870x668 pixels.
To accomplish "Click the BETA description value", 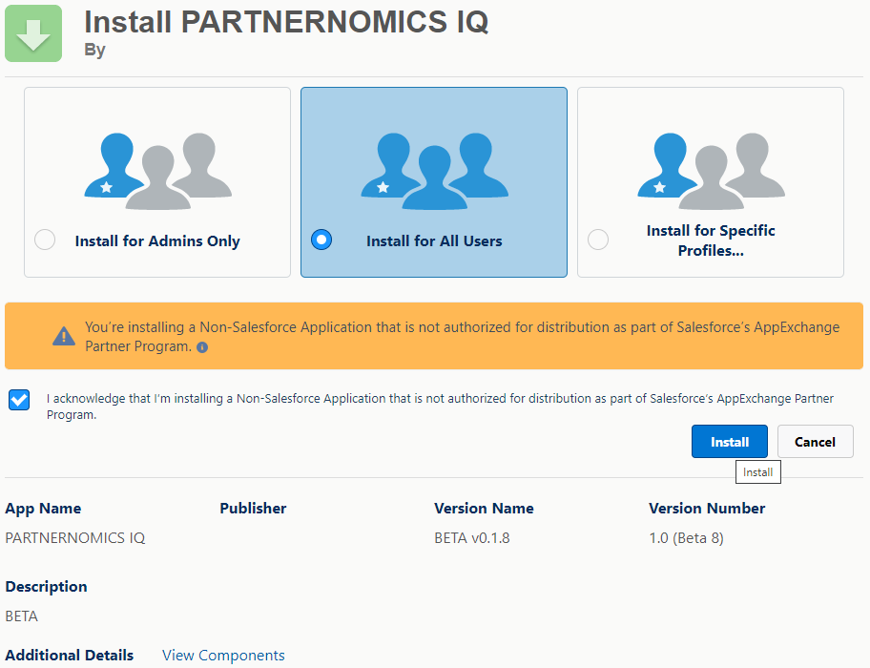I will [x=22, y=616].
